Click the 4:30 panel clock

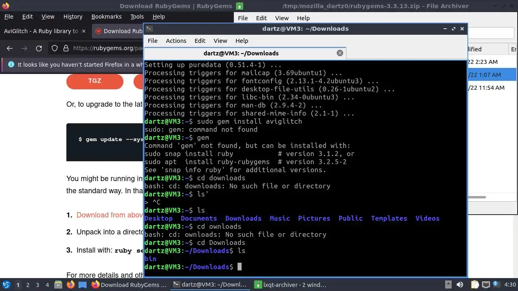click(510, 285)
